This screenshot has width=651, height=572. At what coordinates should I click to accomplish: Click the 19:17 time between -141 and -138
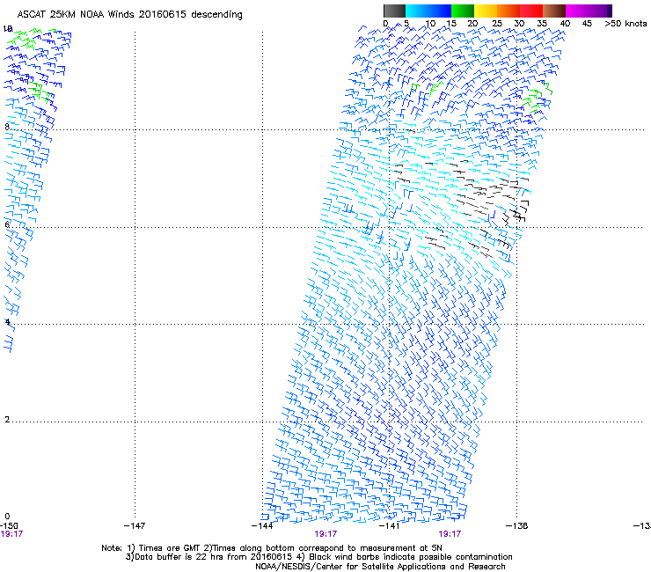click(450, 534)
